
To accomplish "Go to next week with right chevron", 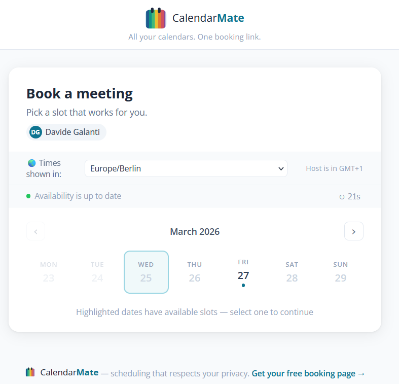I will [353, 231].
